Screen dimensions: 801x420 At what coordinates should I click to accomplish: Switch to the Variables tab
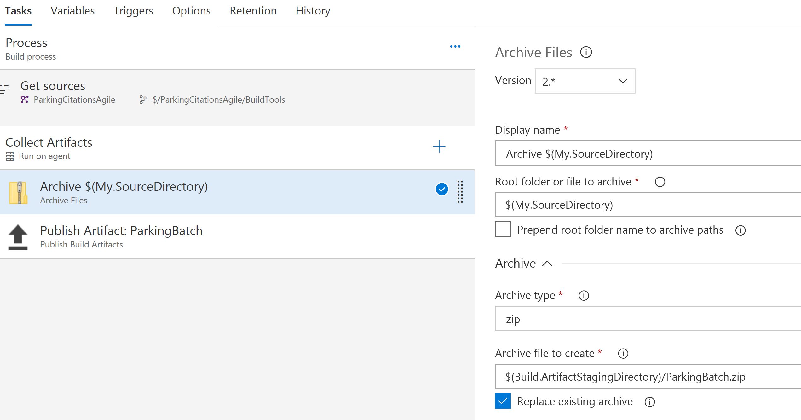tap(72, 11)
